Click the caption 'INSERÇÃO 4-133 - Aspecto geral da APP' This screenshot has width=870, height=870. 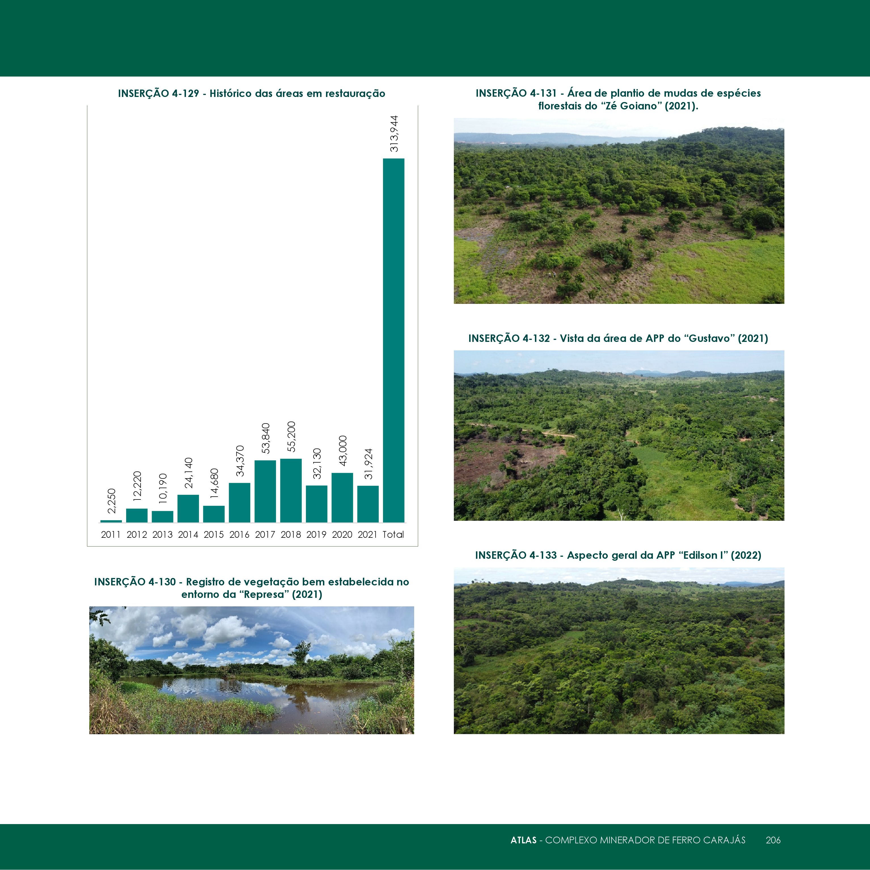tap(618, 555)
